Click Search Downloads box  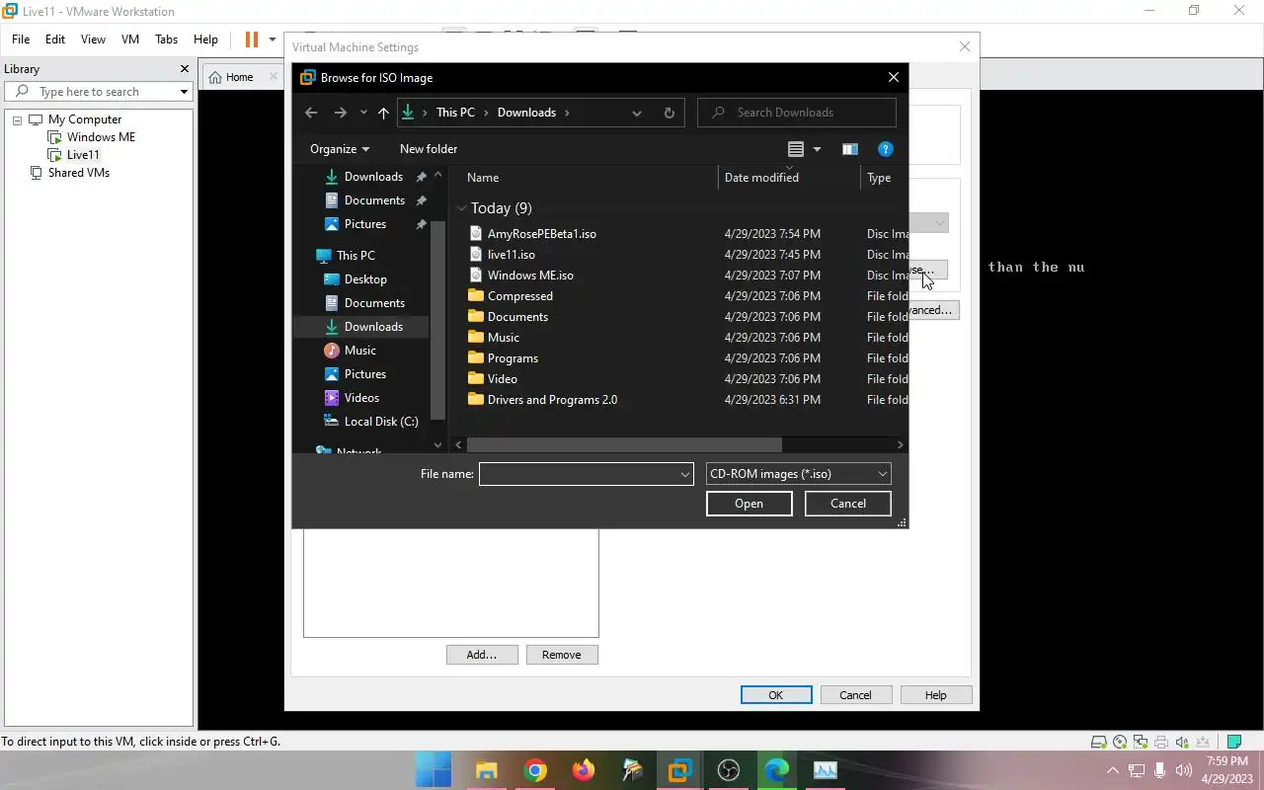tap(797, 113)
